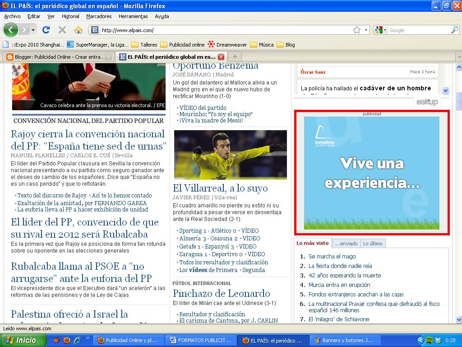Open the Ayuda menu
This screenshot has width=462, height=347.
point(162,16)
